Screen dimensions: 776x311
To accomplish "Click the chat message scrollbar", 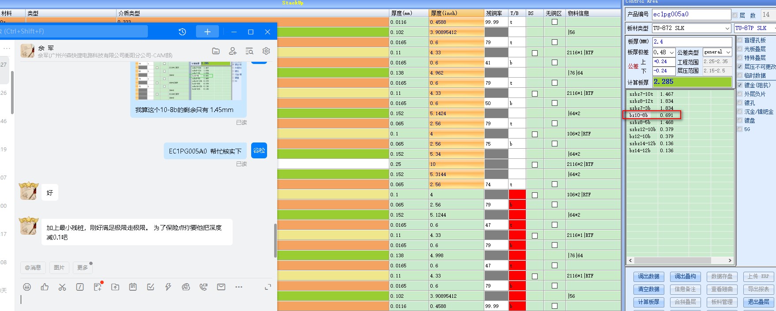I will [x=275, y=240].
